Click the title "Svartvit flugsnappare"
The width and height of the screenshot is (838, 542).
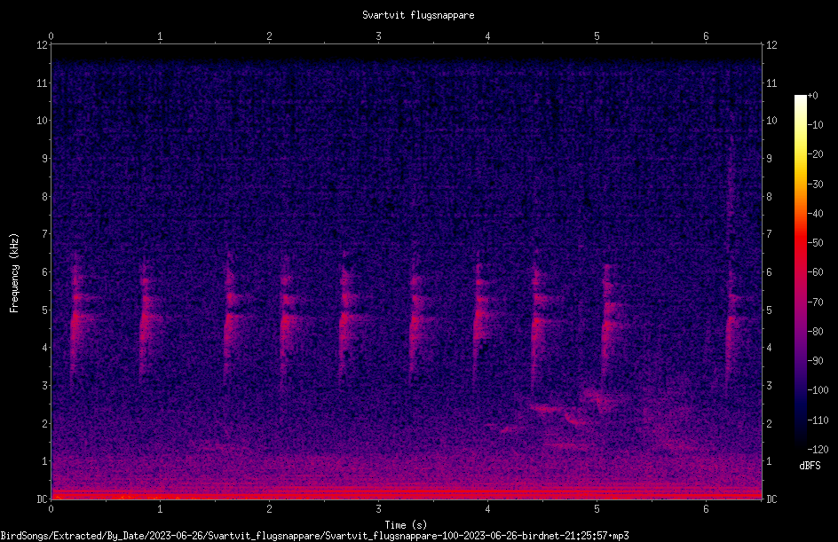[x=418, y=15]
